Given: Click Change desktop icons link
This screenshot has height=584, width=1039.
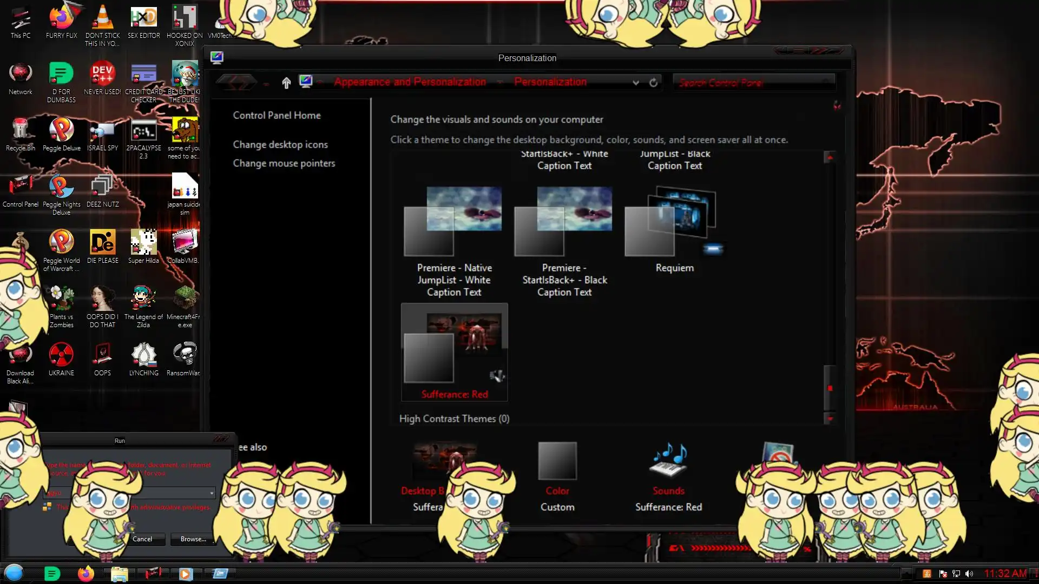Looking at the screenshot, I should (x=280, y=144).
